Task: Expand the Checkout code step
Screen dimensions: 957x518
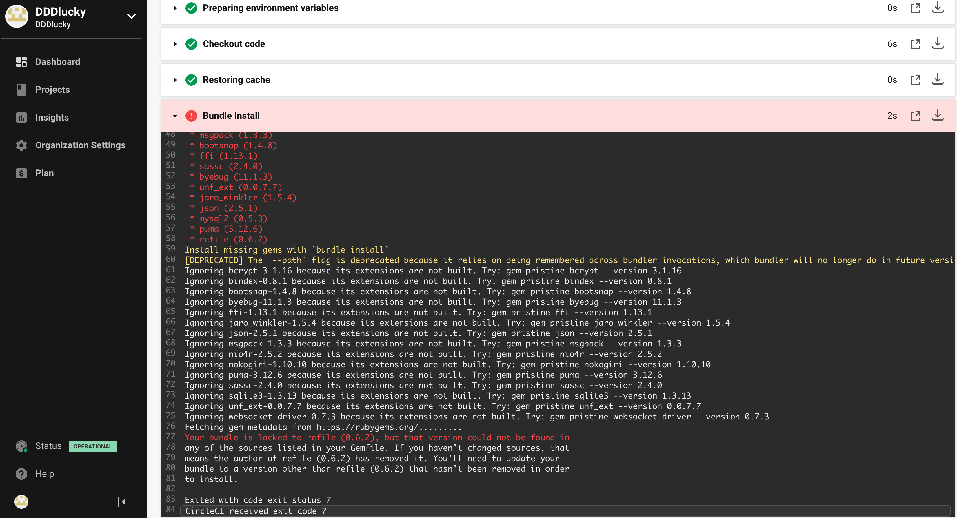Action: point(175,44)
